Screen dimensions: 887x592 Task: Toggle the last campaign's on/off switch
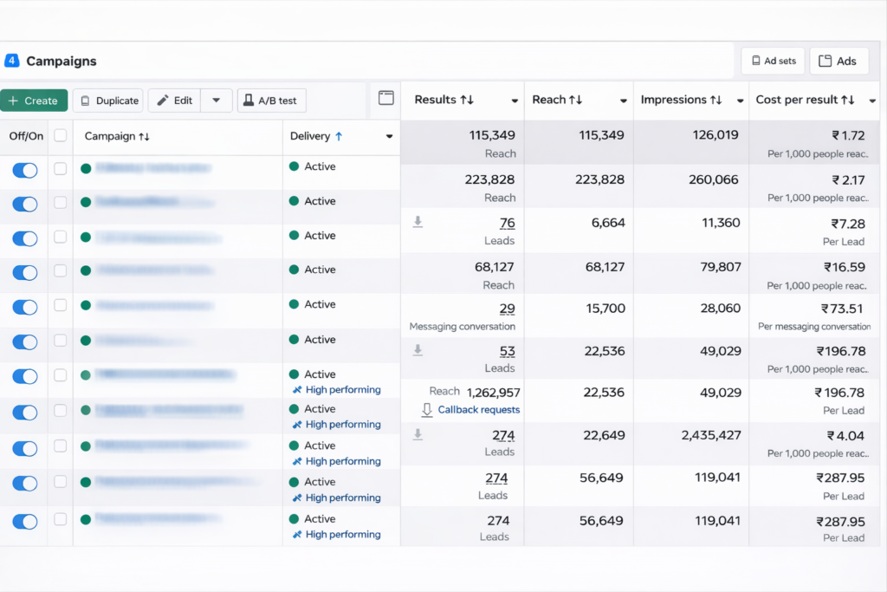[25, 522]
